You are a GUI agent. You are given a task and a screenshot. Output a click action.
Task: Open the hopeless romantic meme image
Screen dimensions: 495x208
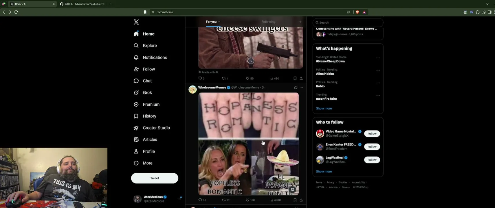click(248, 144)
